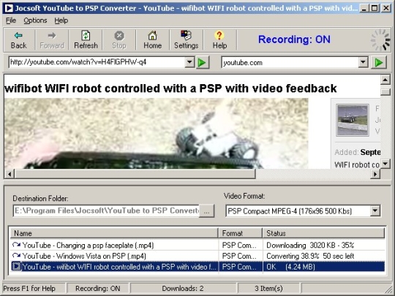Click the application icon in title bar
Screen dimensions: 395x296
tap(8, 8)
